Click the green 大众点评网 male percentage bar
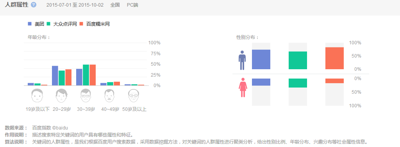The image size is (400, 147). [x=298, y=60]
